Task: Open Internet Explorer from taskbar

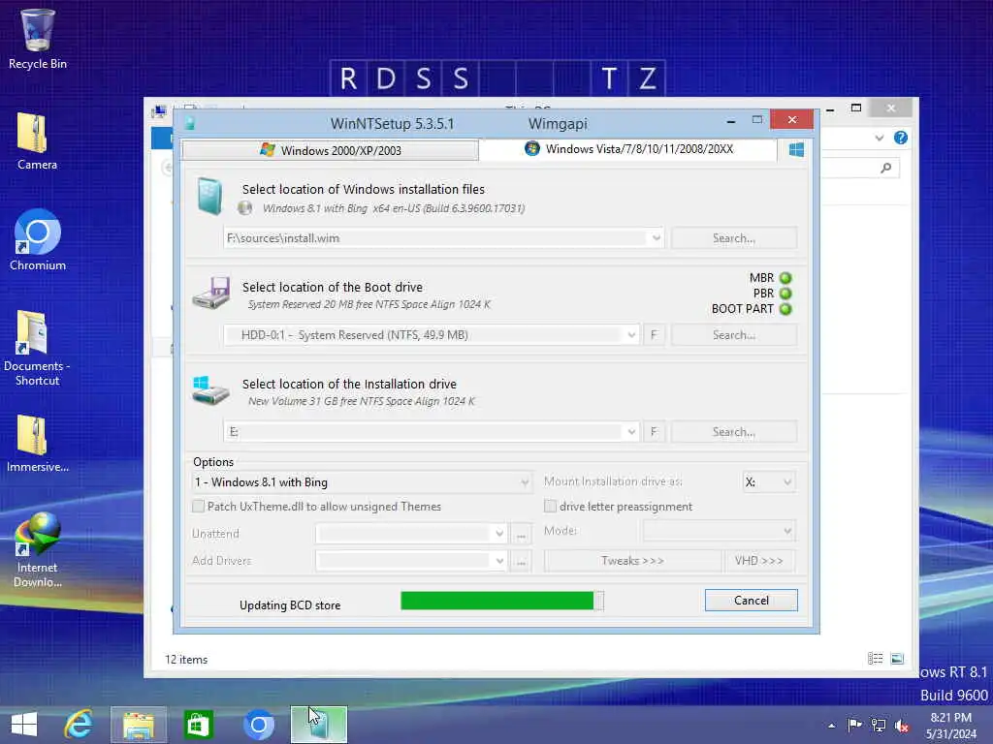Action: [x=79, y=725]
